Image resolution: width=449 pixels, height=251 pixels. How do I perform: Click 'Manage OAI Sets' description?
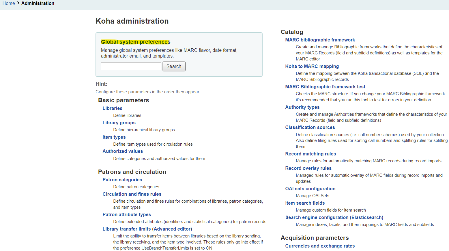(313, 196)
